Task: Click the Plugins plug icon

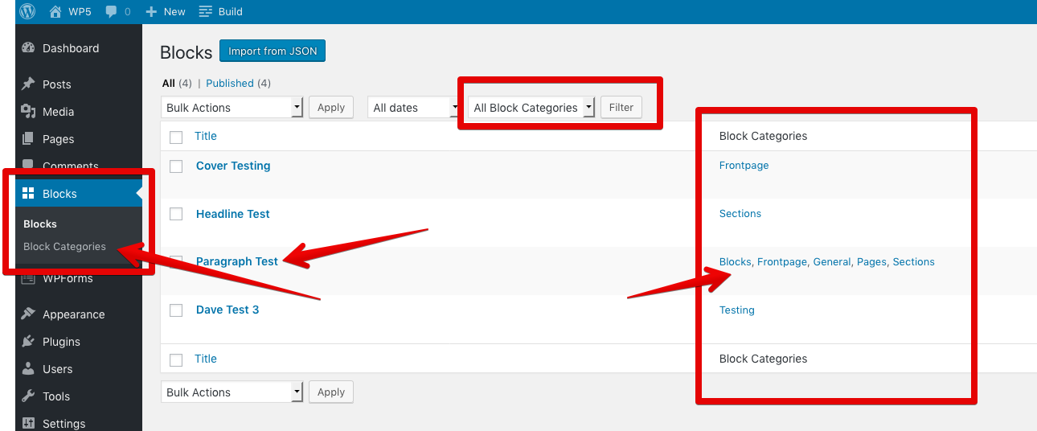Action: click(x=29, y=342)
